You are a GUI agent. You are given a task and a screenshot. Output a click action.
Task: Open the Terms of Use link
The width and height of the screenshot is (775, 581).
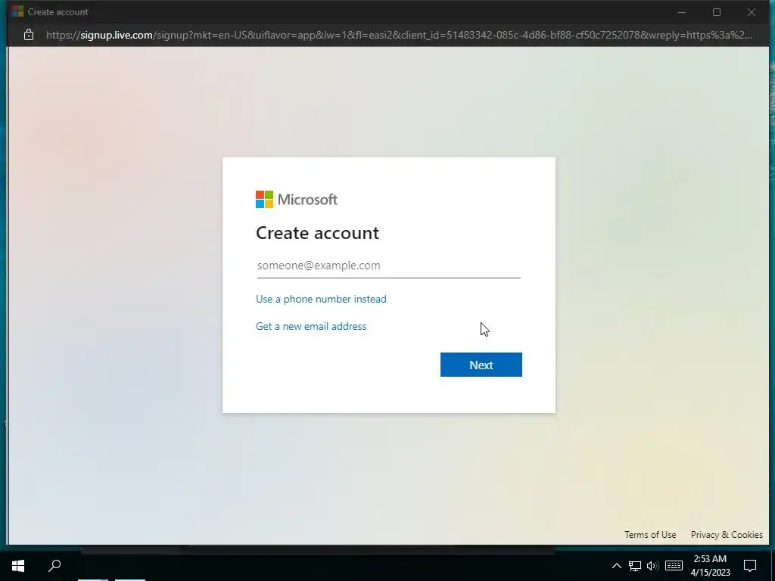pyautogui.click(x=650, y=535)
